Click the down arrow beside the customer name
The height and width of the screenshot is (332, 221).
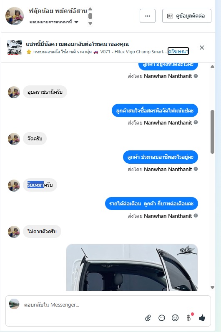90,23
